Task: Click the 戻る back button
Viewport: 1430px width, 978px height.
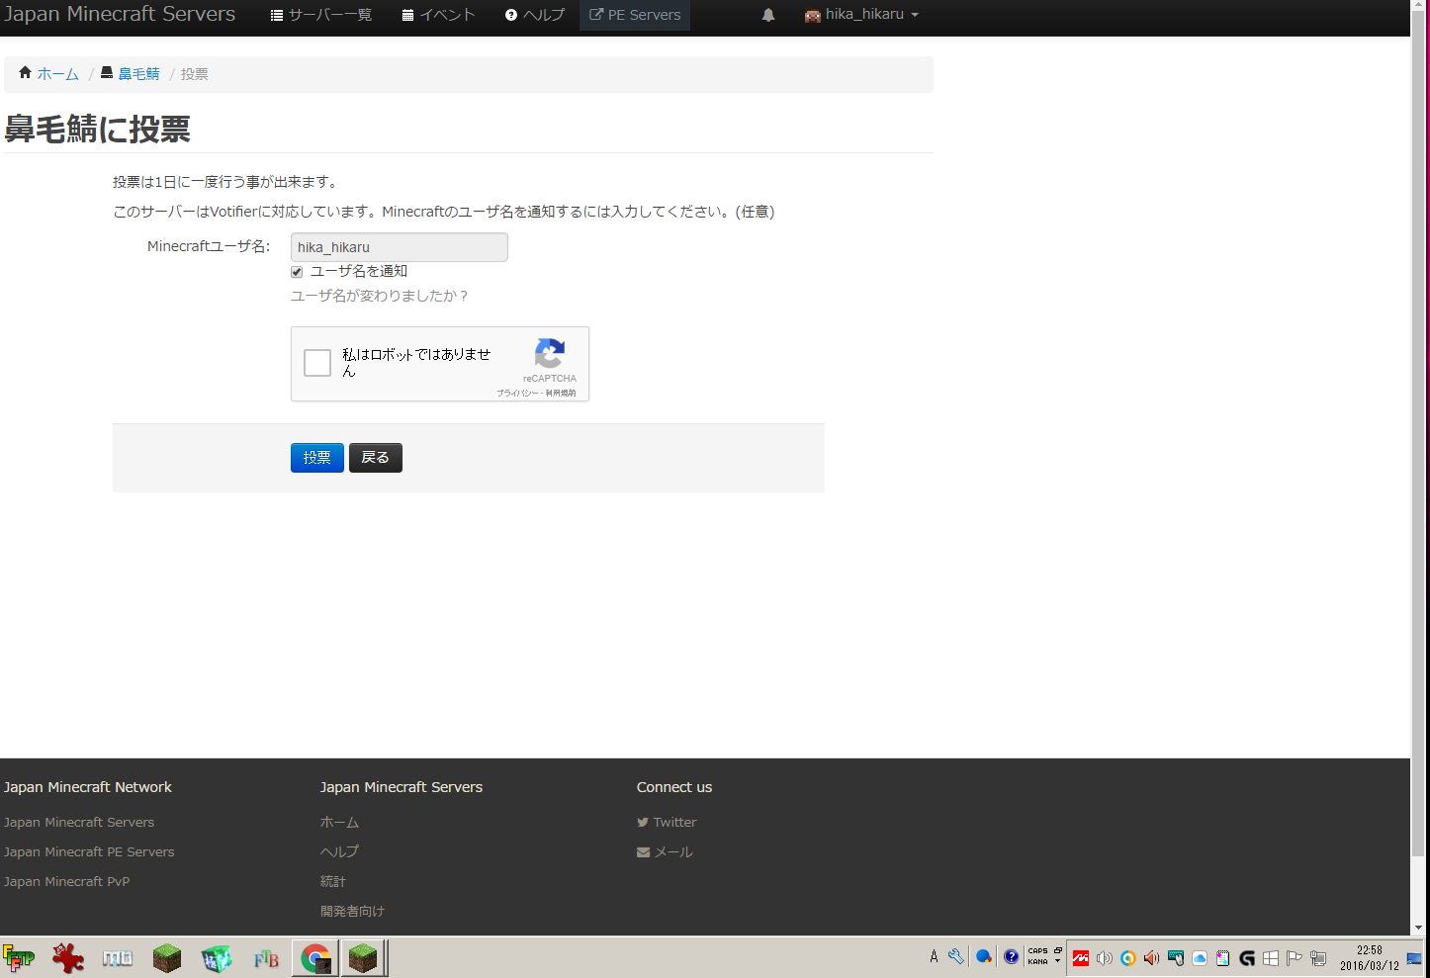Action: click(376, 458)
